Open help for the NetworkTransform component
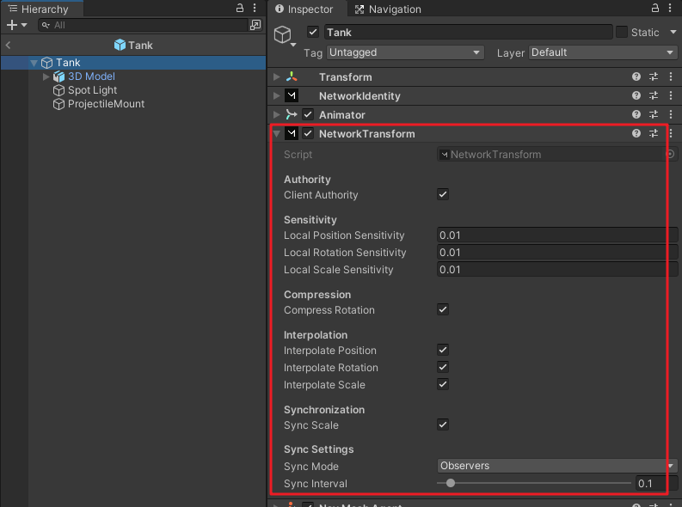Screen dimensions: 682x507 coord(636,133)
